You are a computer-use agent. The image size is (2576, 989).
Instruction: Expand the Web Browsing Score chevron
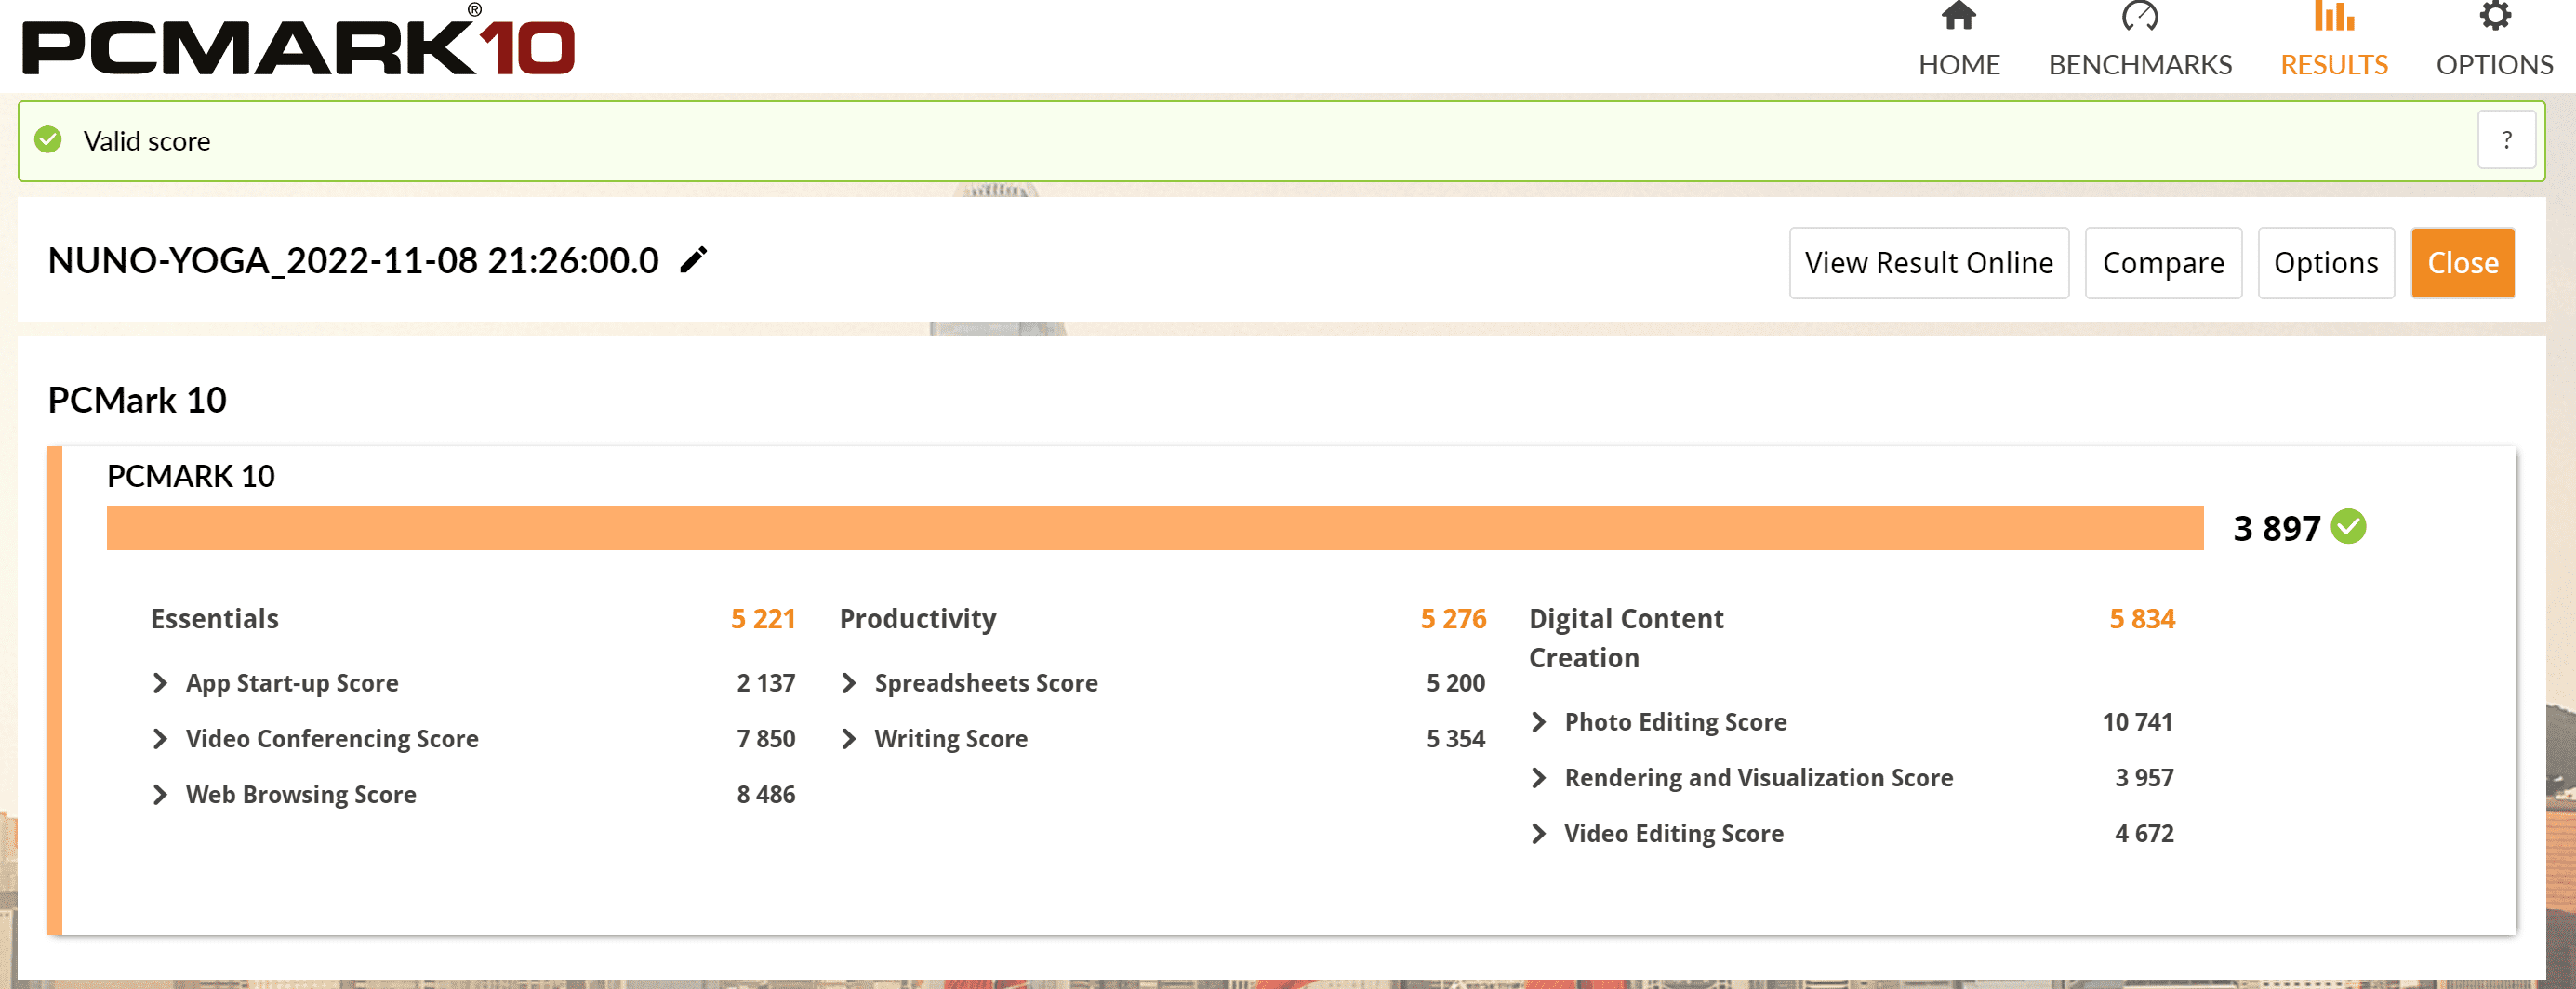[160, 795]
